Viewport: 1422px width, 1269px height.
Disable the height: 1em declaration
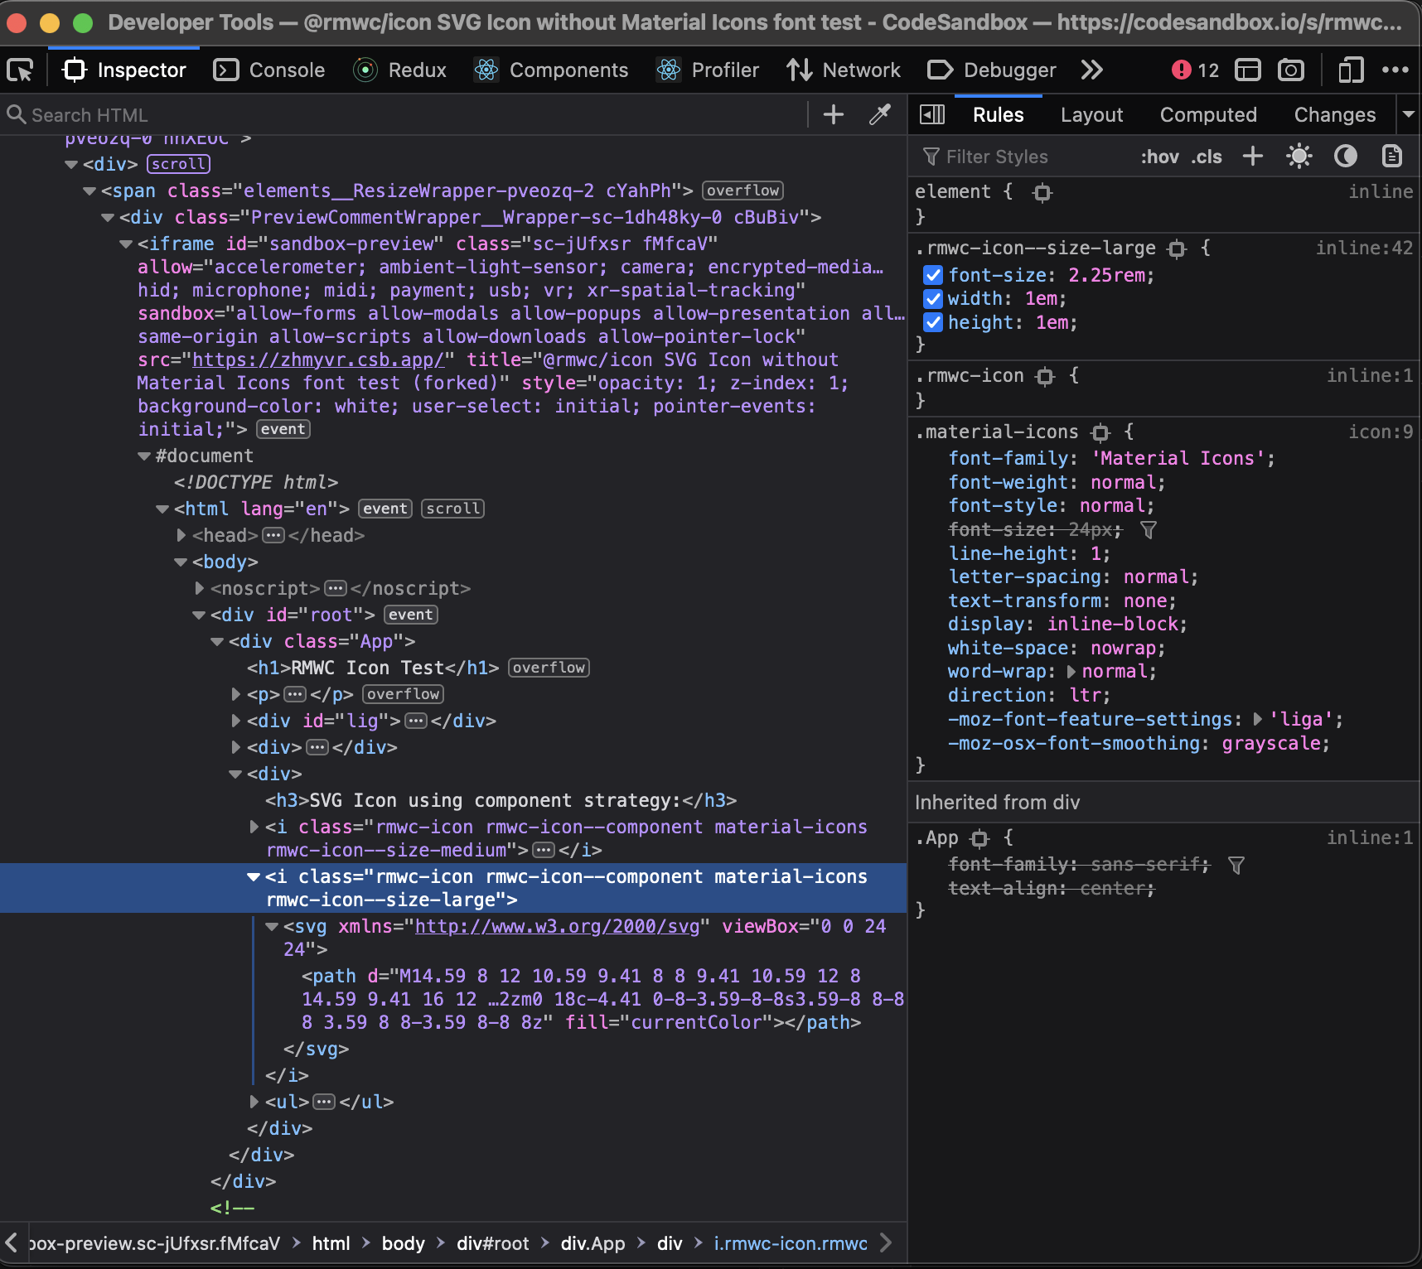(x=934, y=323)
